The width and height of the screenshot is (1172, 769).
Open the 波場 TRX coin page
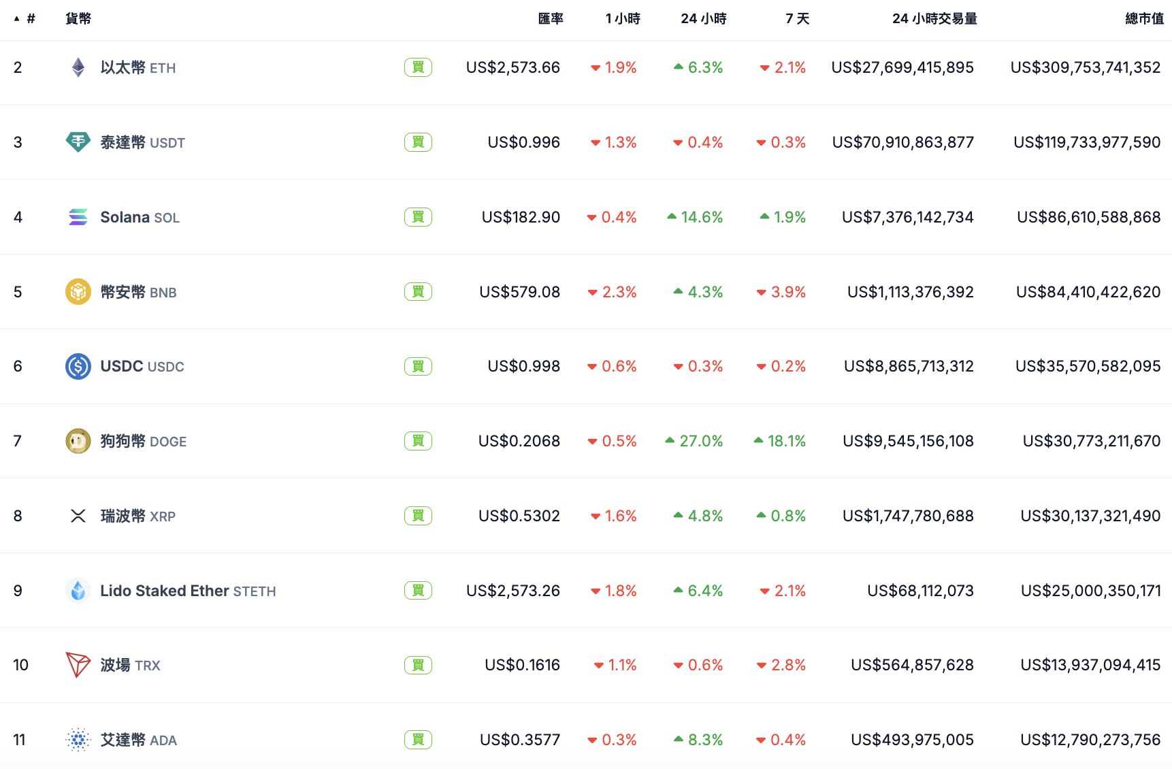131,665
